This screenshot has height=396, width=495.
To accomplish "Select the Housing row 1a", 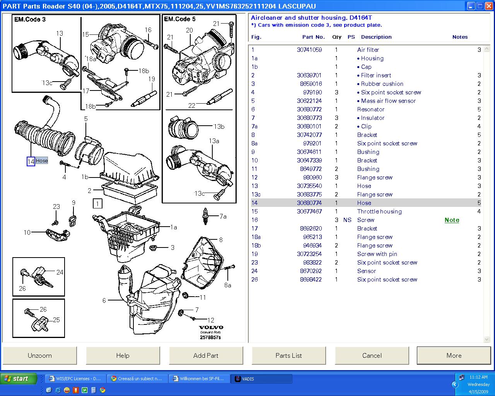I will (x=366, y=58).
